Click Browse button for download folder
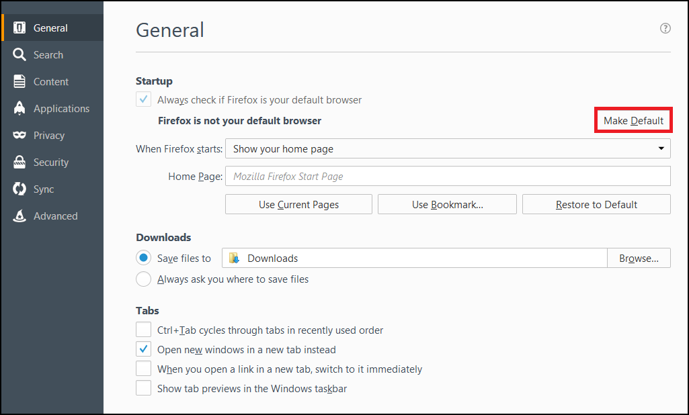Viewport: 689px width, 415px height. point(639,258)
